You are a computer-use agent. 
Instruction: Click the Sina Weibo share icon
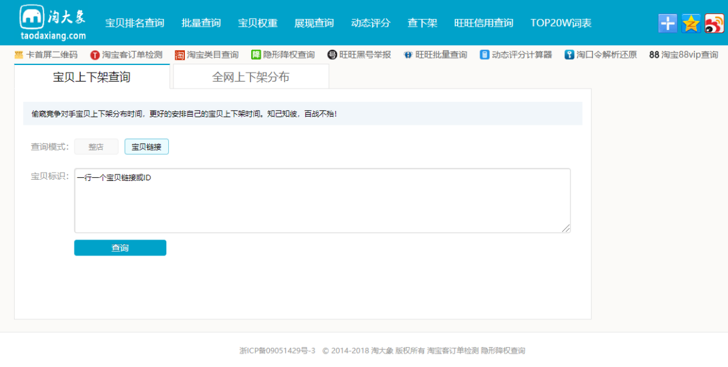[715, 22]
